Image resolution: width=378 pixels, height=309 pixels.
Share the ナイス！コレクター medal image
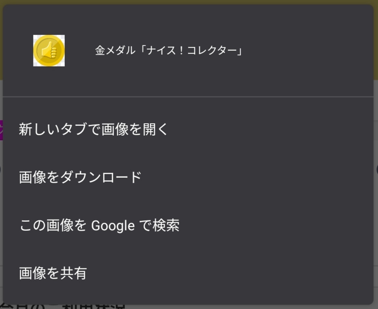53,274
